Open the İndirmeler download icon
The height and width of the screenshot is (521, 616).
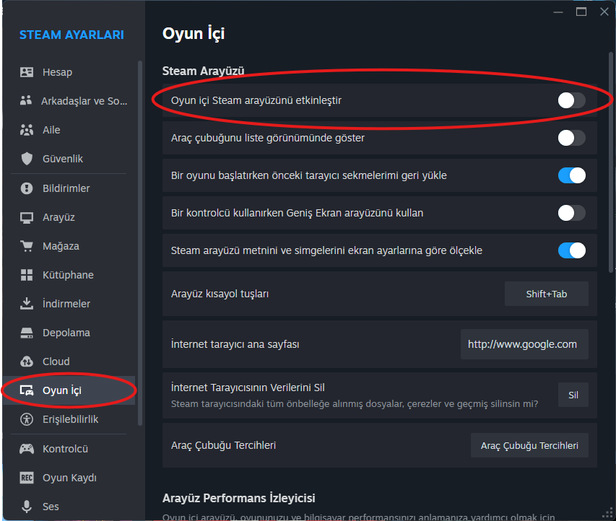pos(26,304)
